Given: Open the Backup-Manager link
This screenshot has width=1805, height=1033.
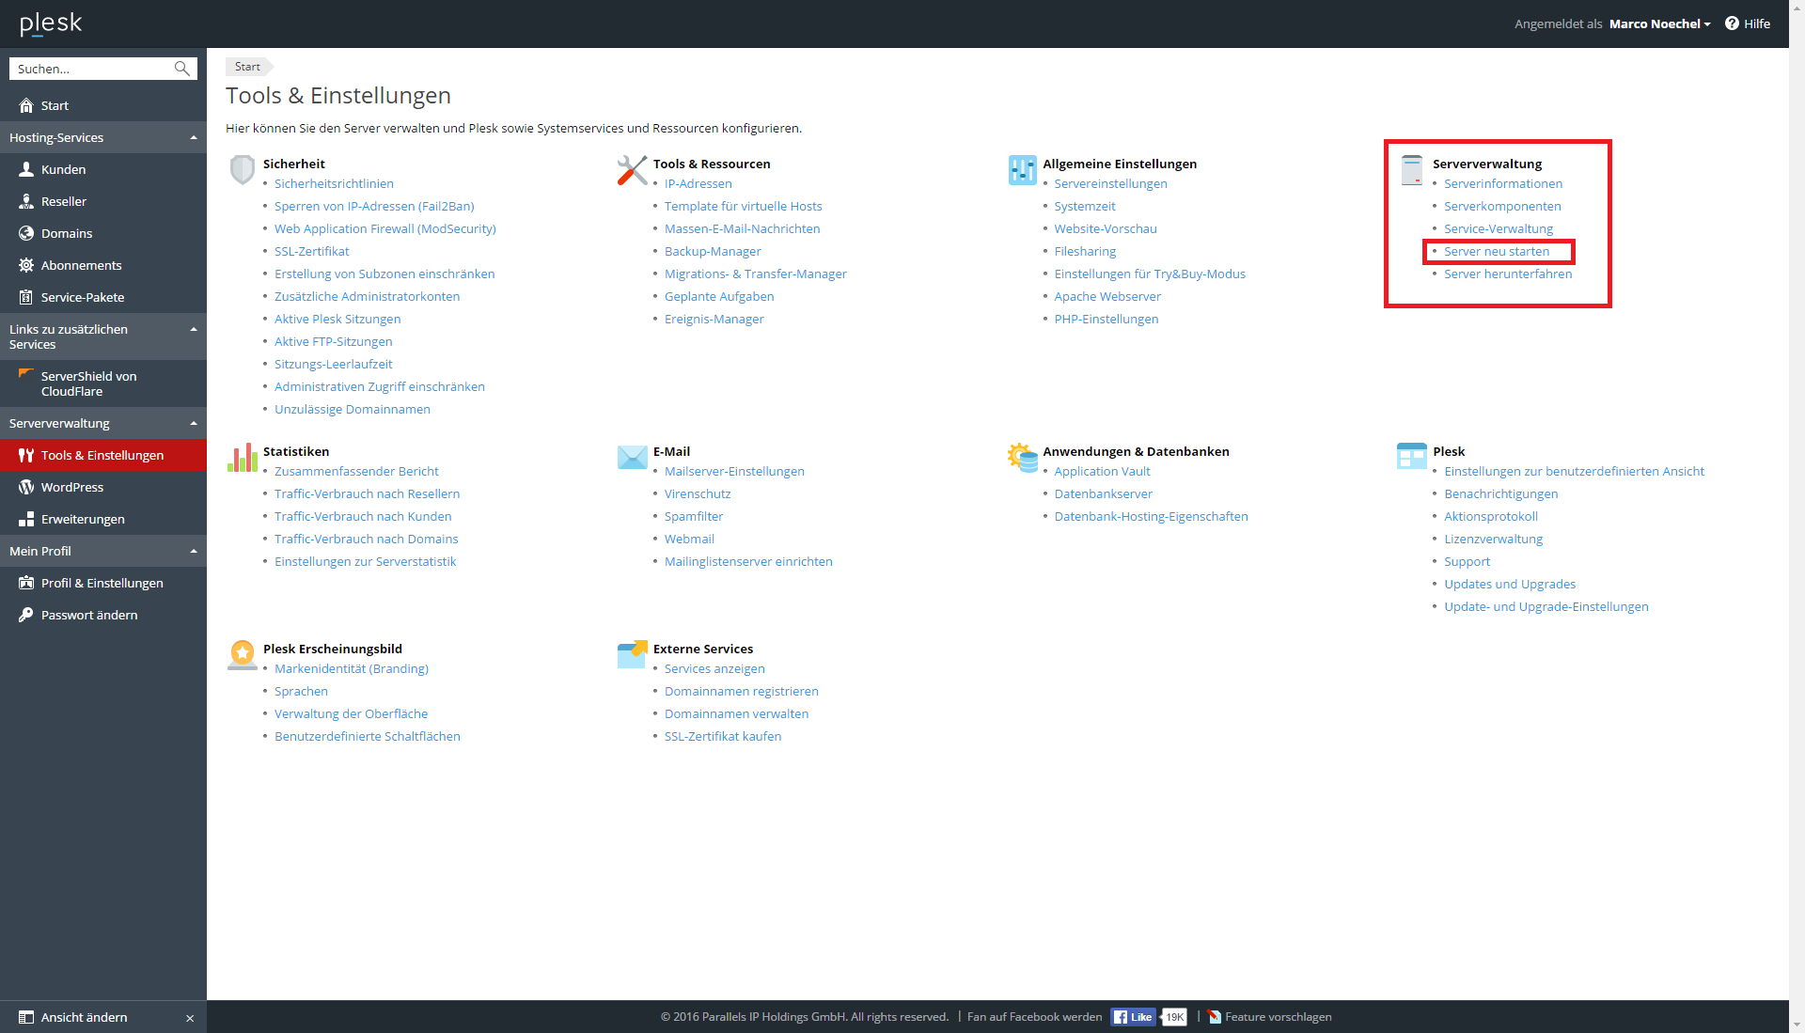Looking at the screenshot, I should [713, 251].
